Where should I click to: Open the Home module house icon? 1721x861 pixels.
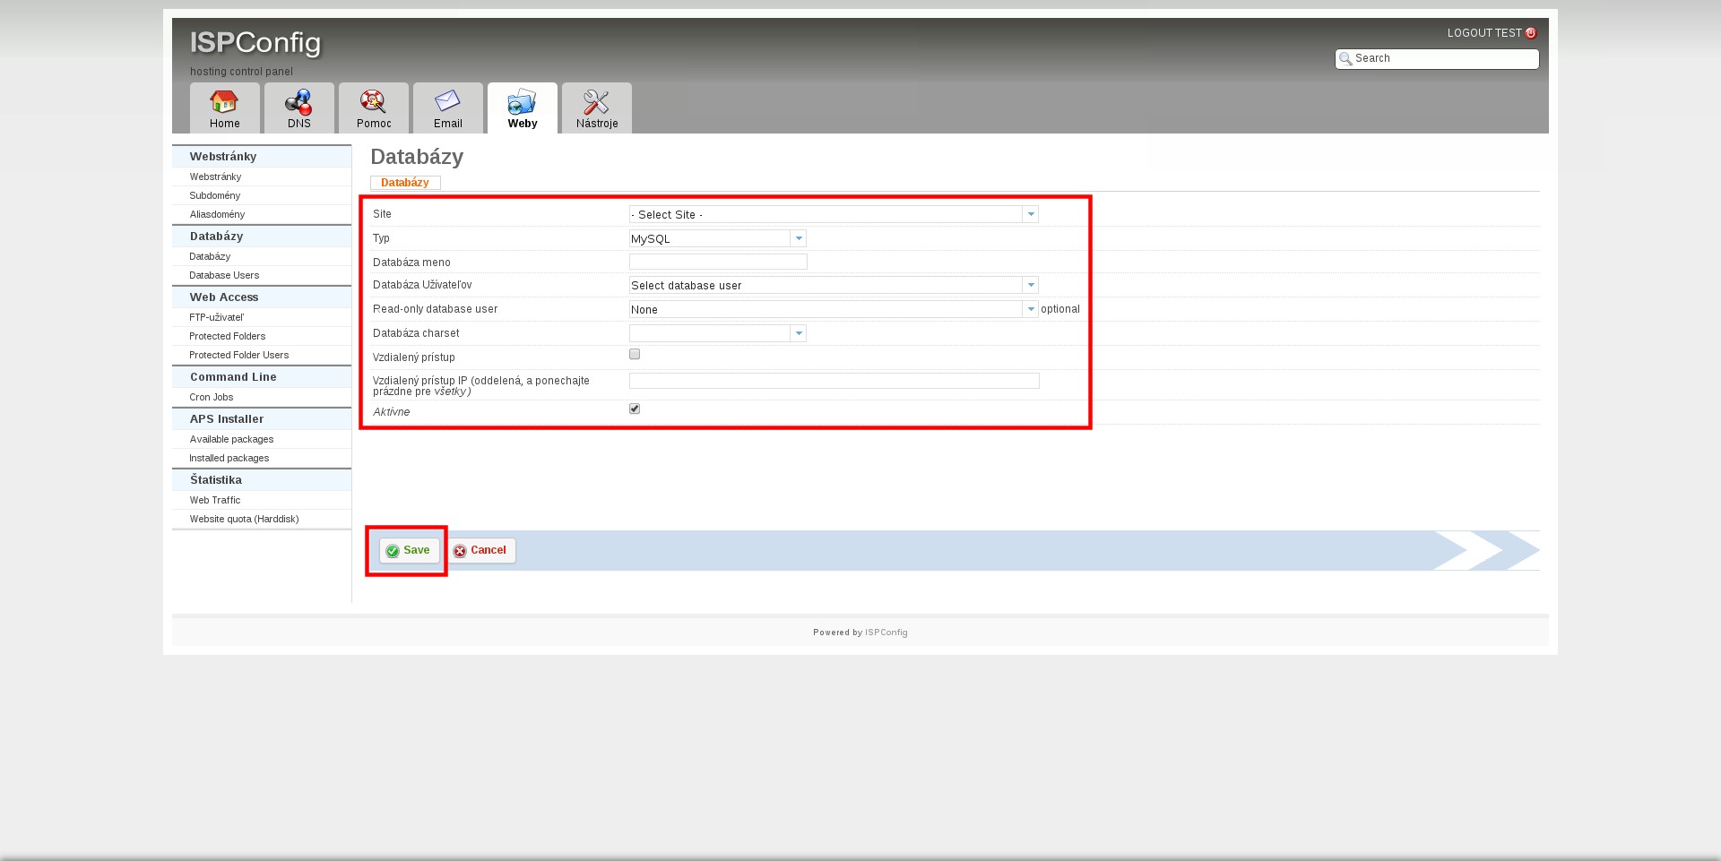224,101
